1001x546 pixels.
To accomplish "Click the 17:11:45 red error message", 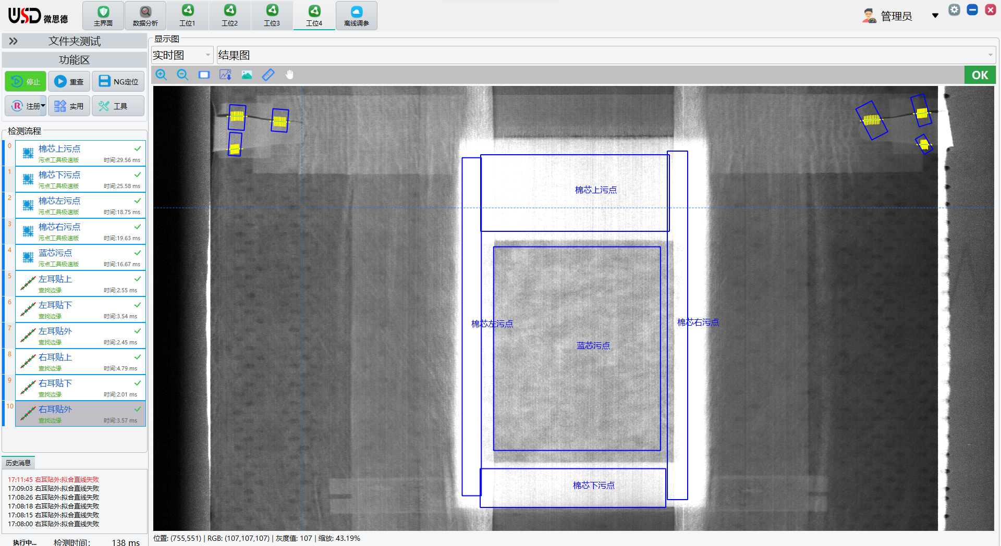I will [53, 479].
